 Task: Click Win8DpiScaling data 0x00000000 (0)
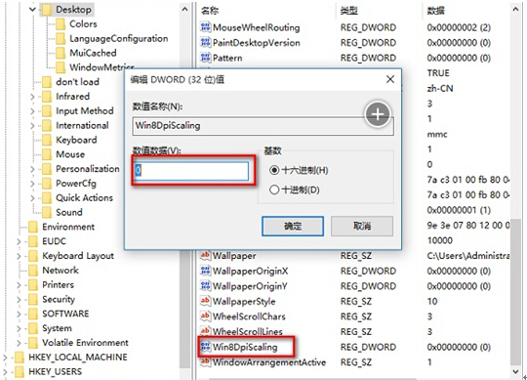click(x=459, y=347)
